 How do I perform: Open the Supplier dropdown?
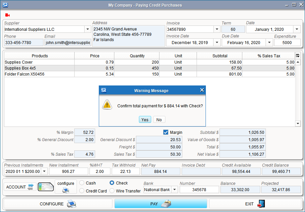[x=88, y=29]
